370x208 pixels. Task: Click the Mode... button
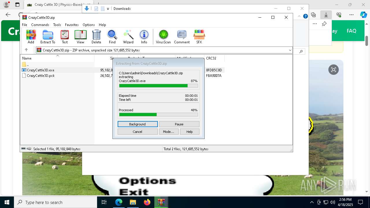click(169, 132)
